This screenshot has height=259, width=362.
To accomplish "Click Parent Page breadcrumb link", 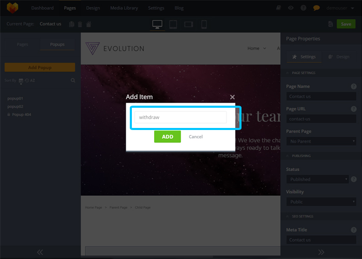I will tap(118, 207).
